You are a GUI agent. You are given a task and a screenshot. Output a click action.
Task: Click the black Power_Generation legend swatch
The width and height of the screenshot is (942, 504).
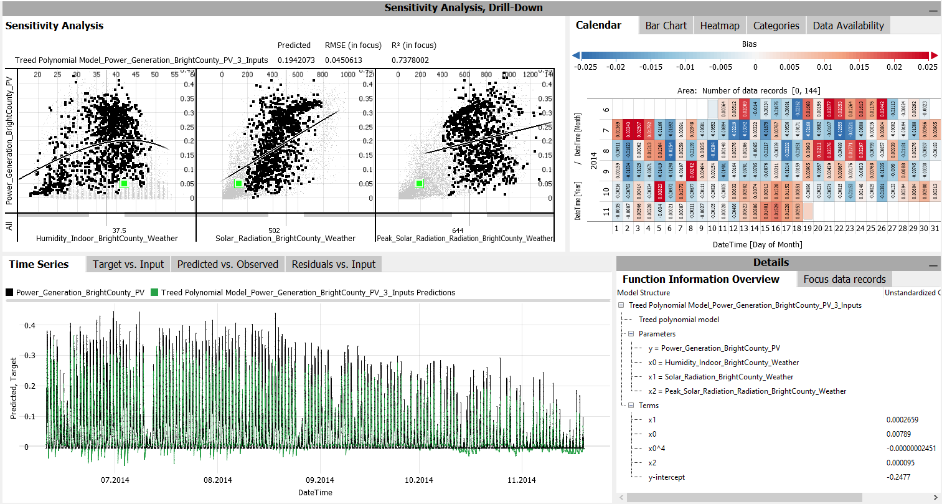pos(9,292)
